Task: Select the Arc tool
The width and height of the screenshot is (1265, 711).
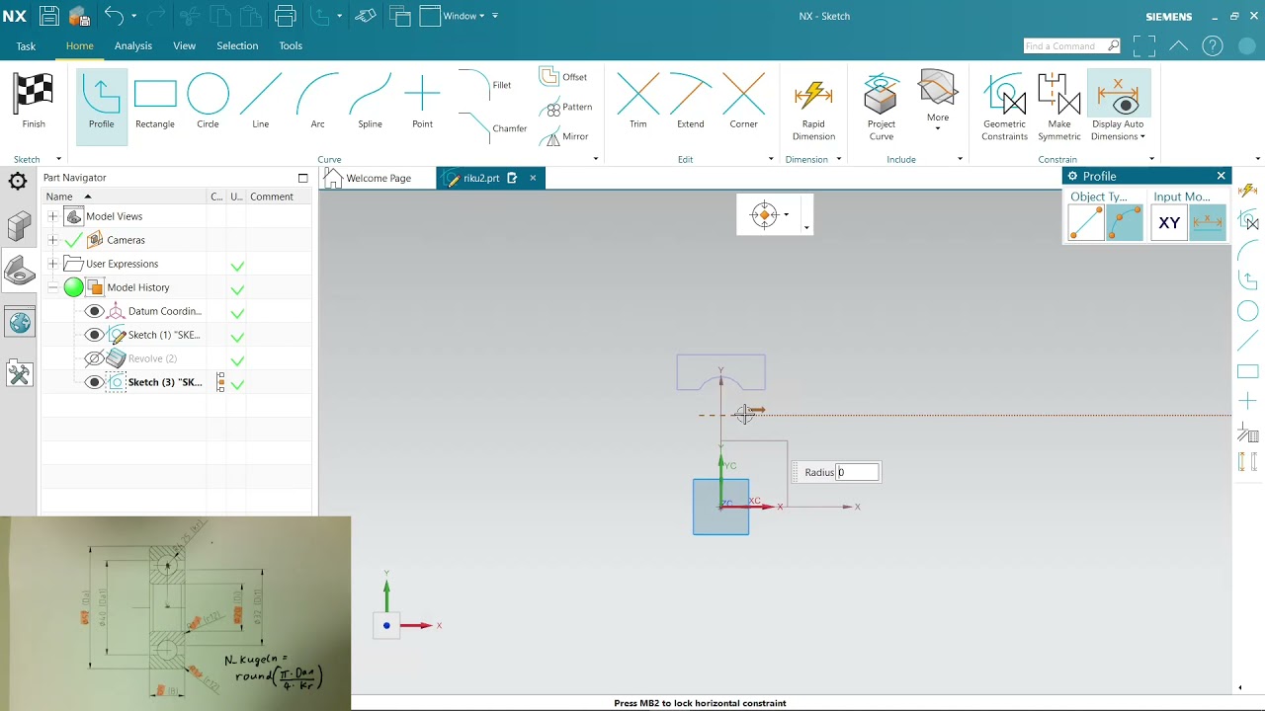Action: [317, 103]
